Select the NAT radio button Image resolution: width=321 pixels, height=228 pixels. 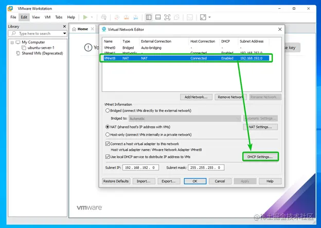[108, 127]
